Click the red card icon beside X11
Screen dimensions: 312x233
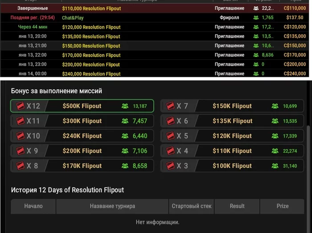coord(20,121)
